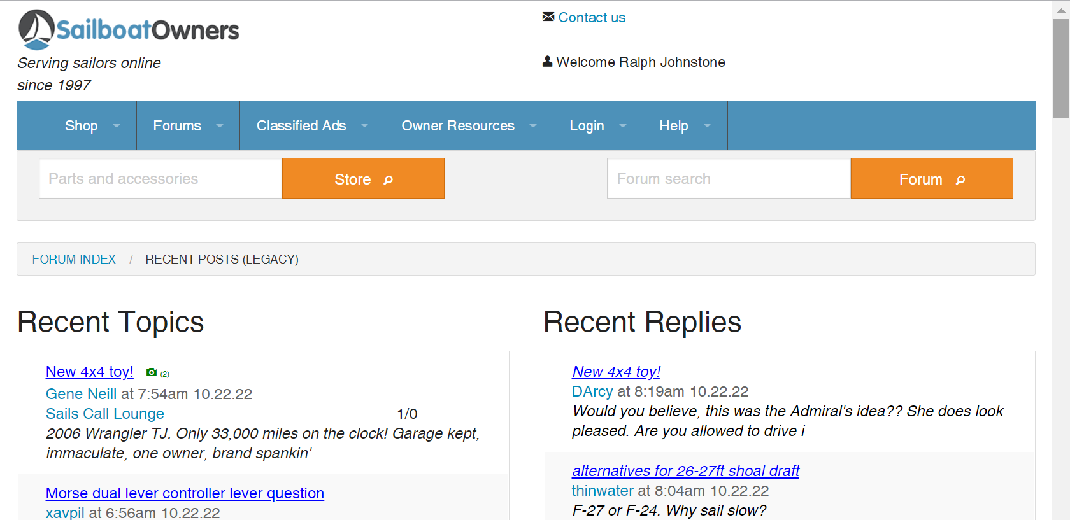Open the Shop menu
Image resolution: width=1070 pixels, height=520 pixels.
tap(81, 126)
